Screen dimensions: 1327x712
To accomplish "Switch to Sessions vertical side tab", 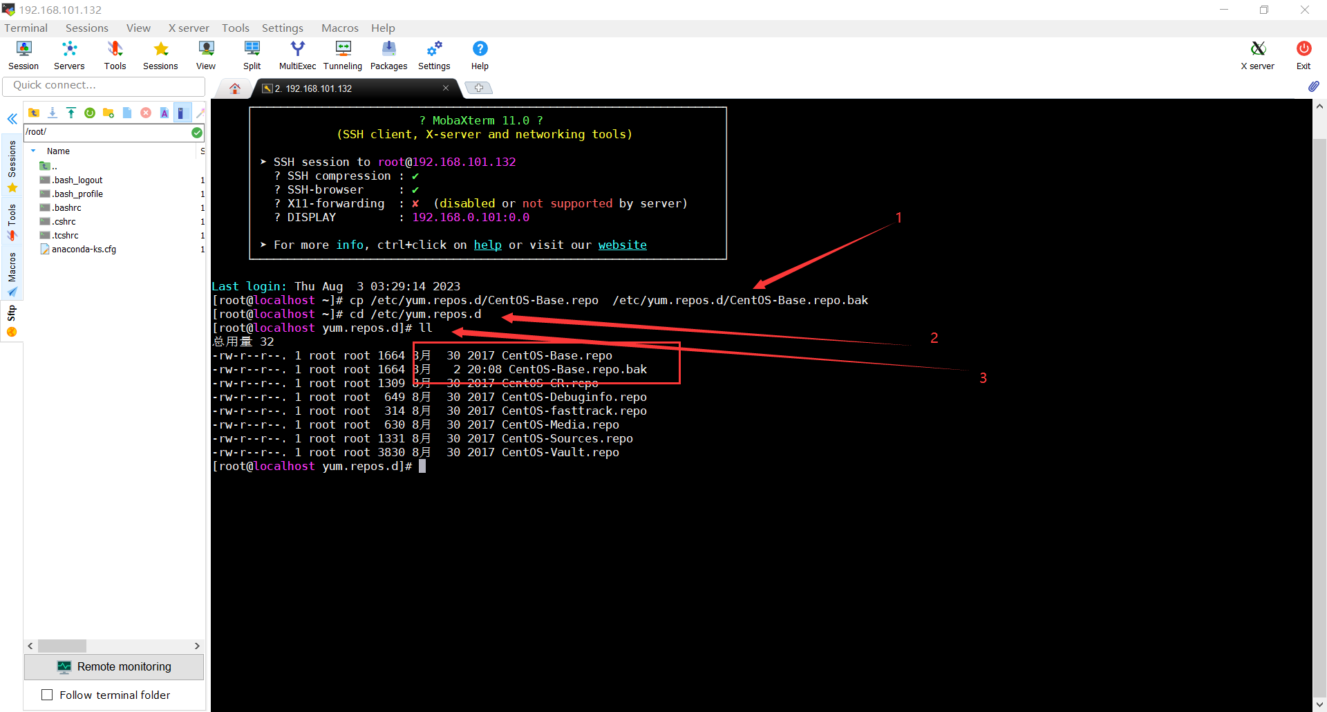I will [12, 166].
